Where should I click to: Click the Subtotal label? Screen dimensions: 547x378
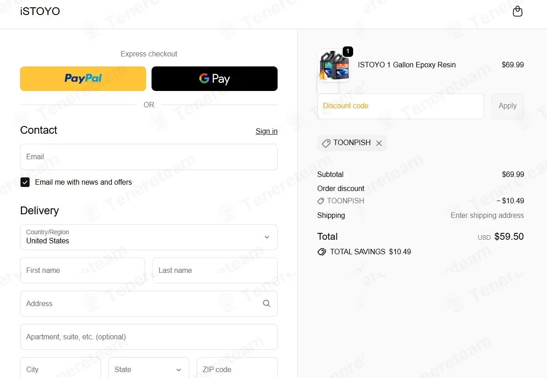click(330, 174)
